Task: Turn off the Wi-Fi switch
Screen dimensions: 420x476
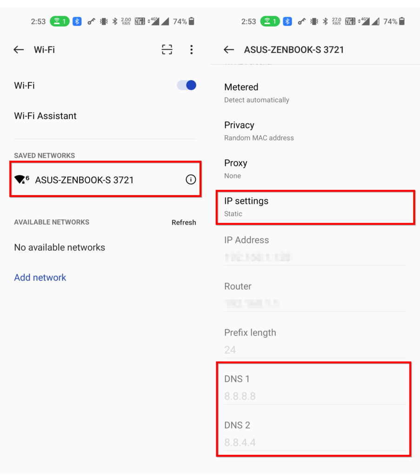Action: pyautogui.click(x=187, y=86)
